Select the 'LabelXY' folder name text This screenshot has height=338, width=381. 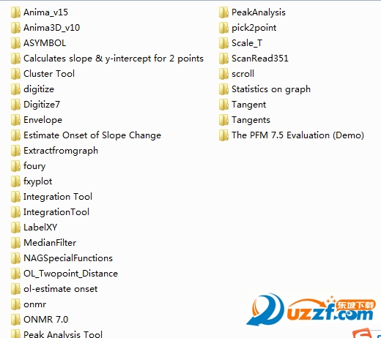[40, 228]
